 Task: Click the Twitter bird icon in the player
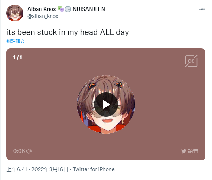pos(184,151)
